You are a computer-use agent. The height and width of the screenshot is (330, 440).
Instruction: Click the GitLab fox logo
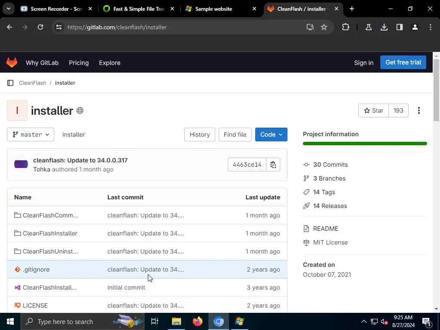point(12,62)
